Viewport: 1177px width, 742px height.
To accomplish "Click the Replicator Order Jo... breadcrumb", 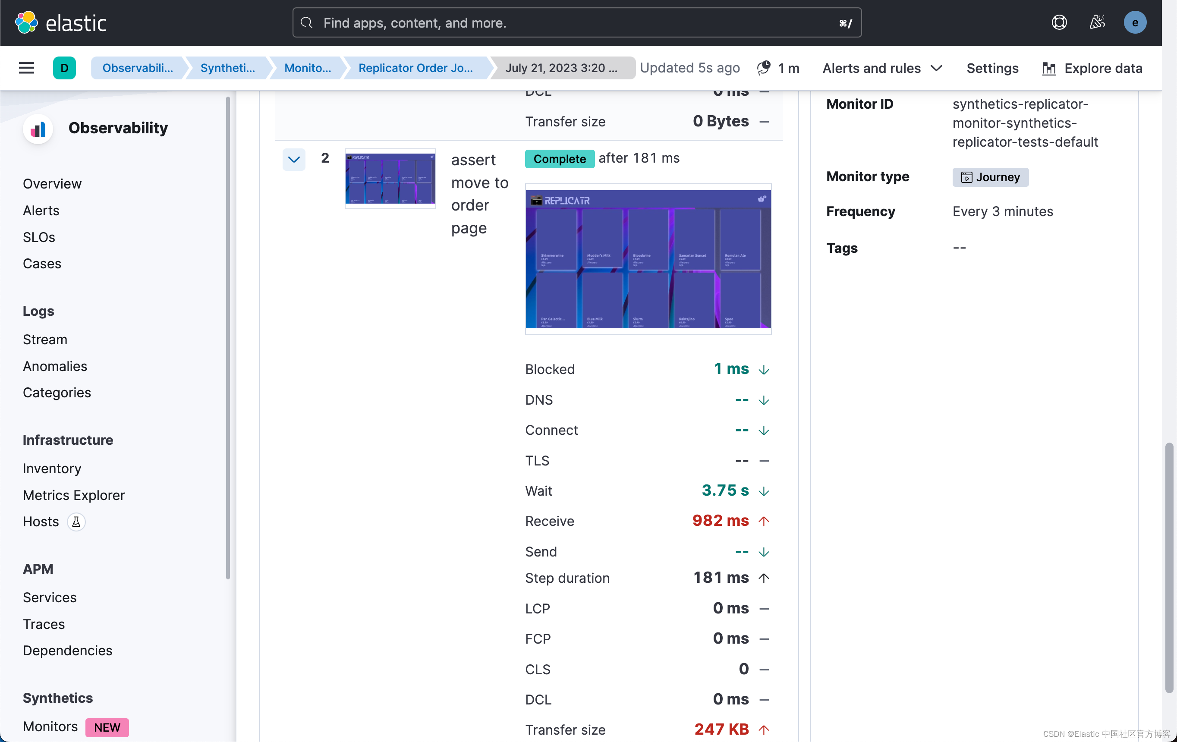I will click(415, 68).
